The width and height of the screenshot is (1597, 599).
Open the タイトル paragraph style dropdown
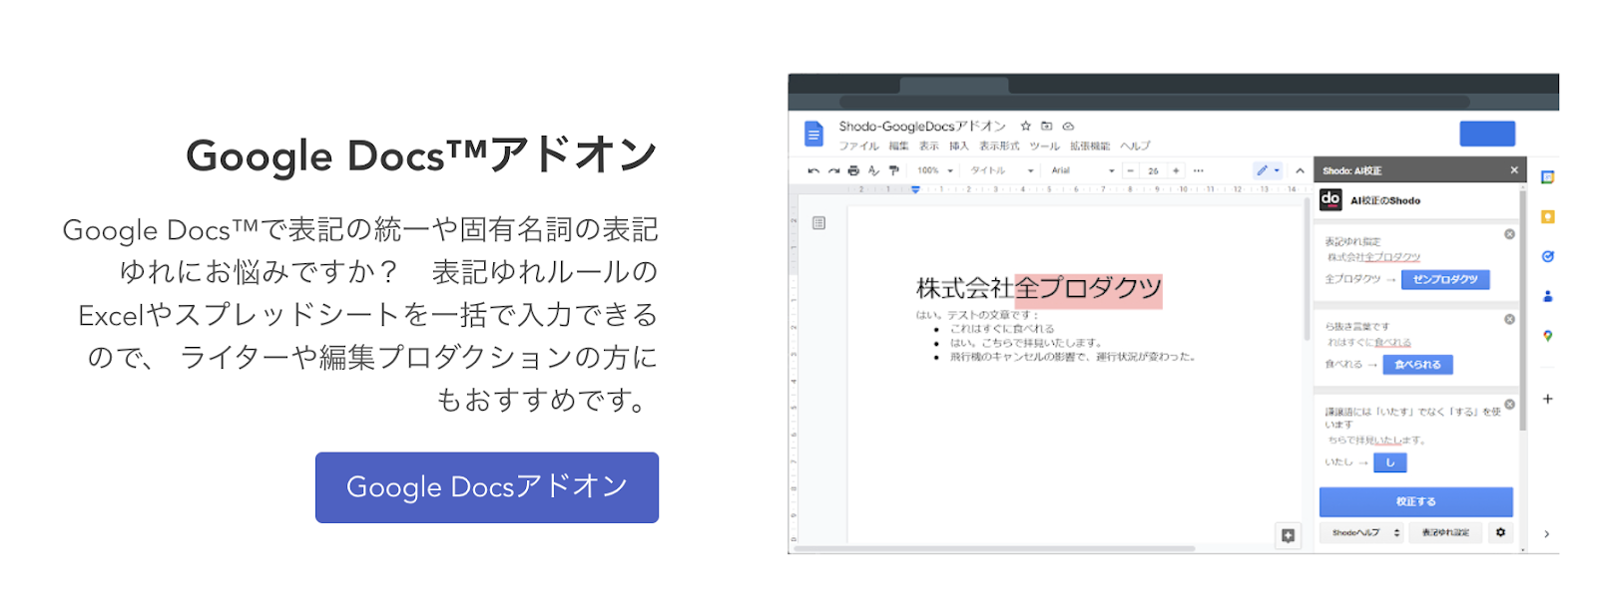1002,170
